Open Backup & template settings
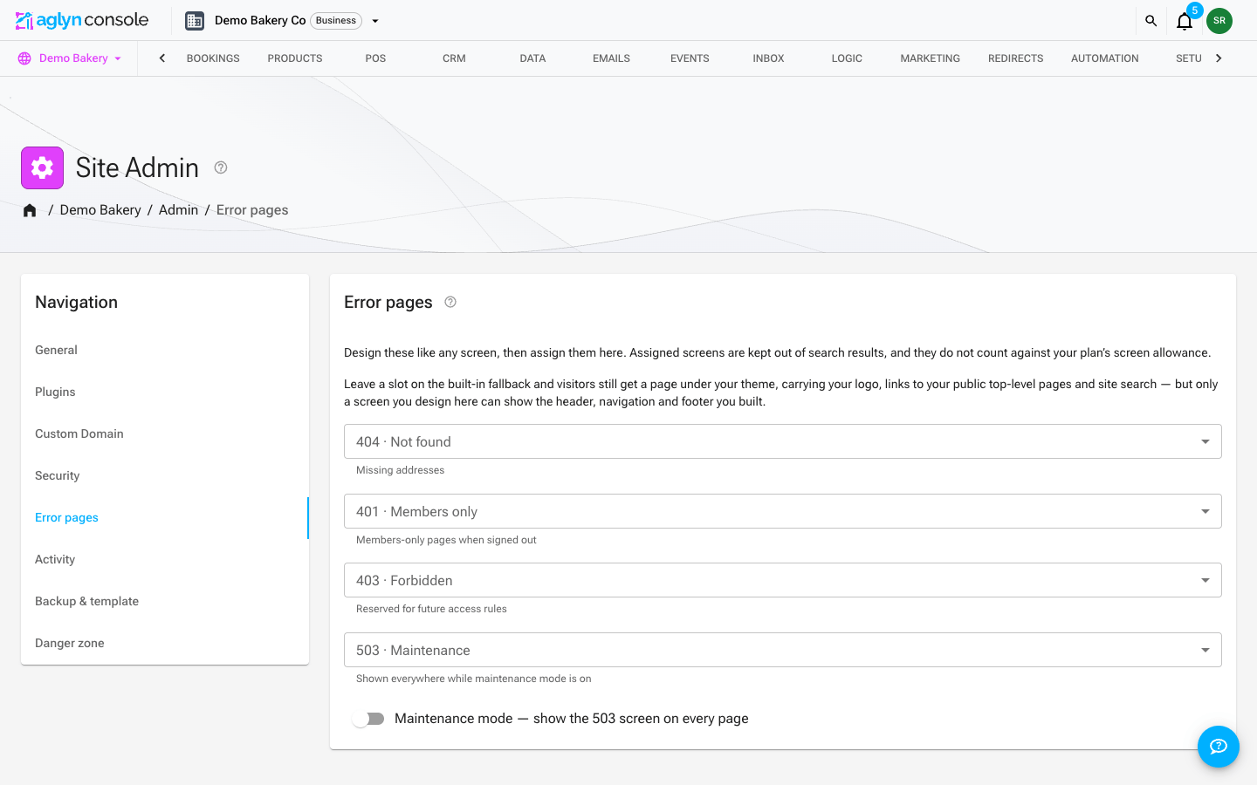 (x=165, y=601)
